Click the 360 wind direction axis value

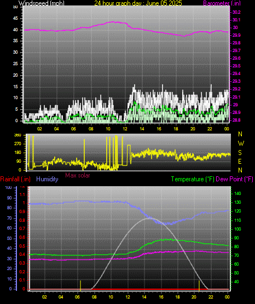18,135
